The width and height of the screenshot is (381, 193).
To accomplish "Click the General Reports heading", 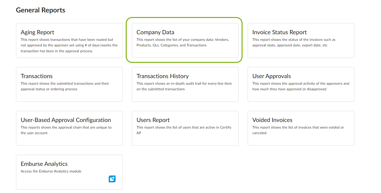I will coord(41,10).
